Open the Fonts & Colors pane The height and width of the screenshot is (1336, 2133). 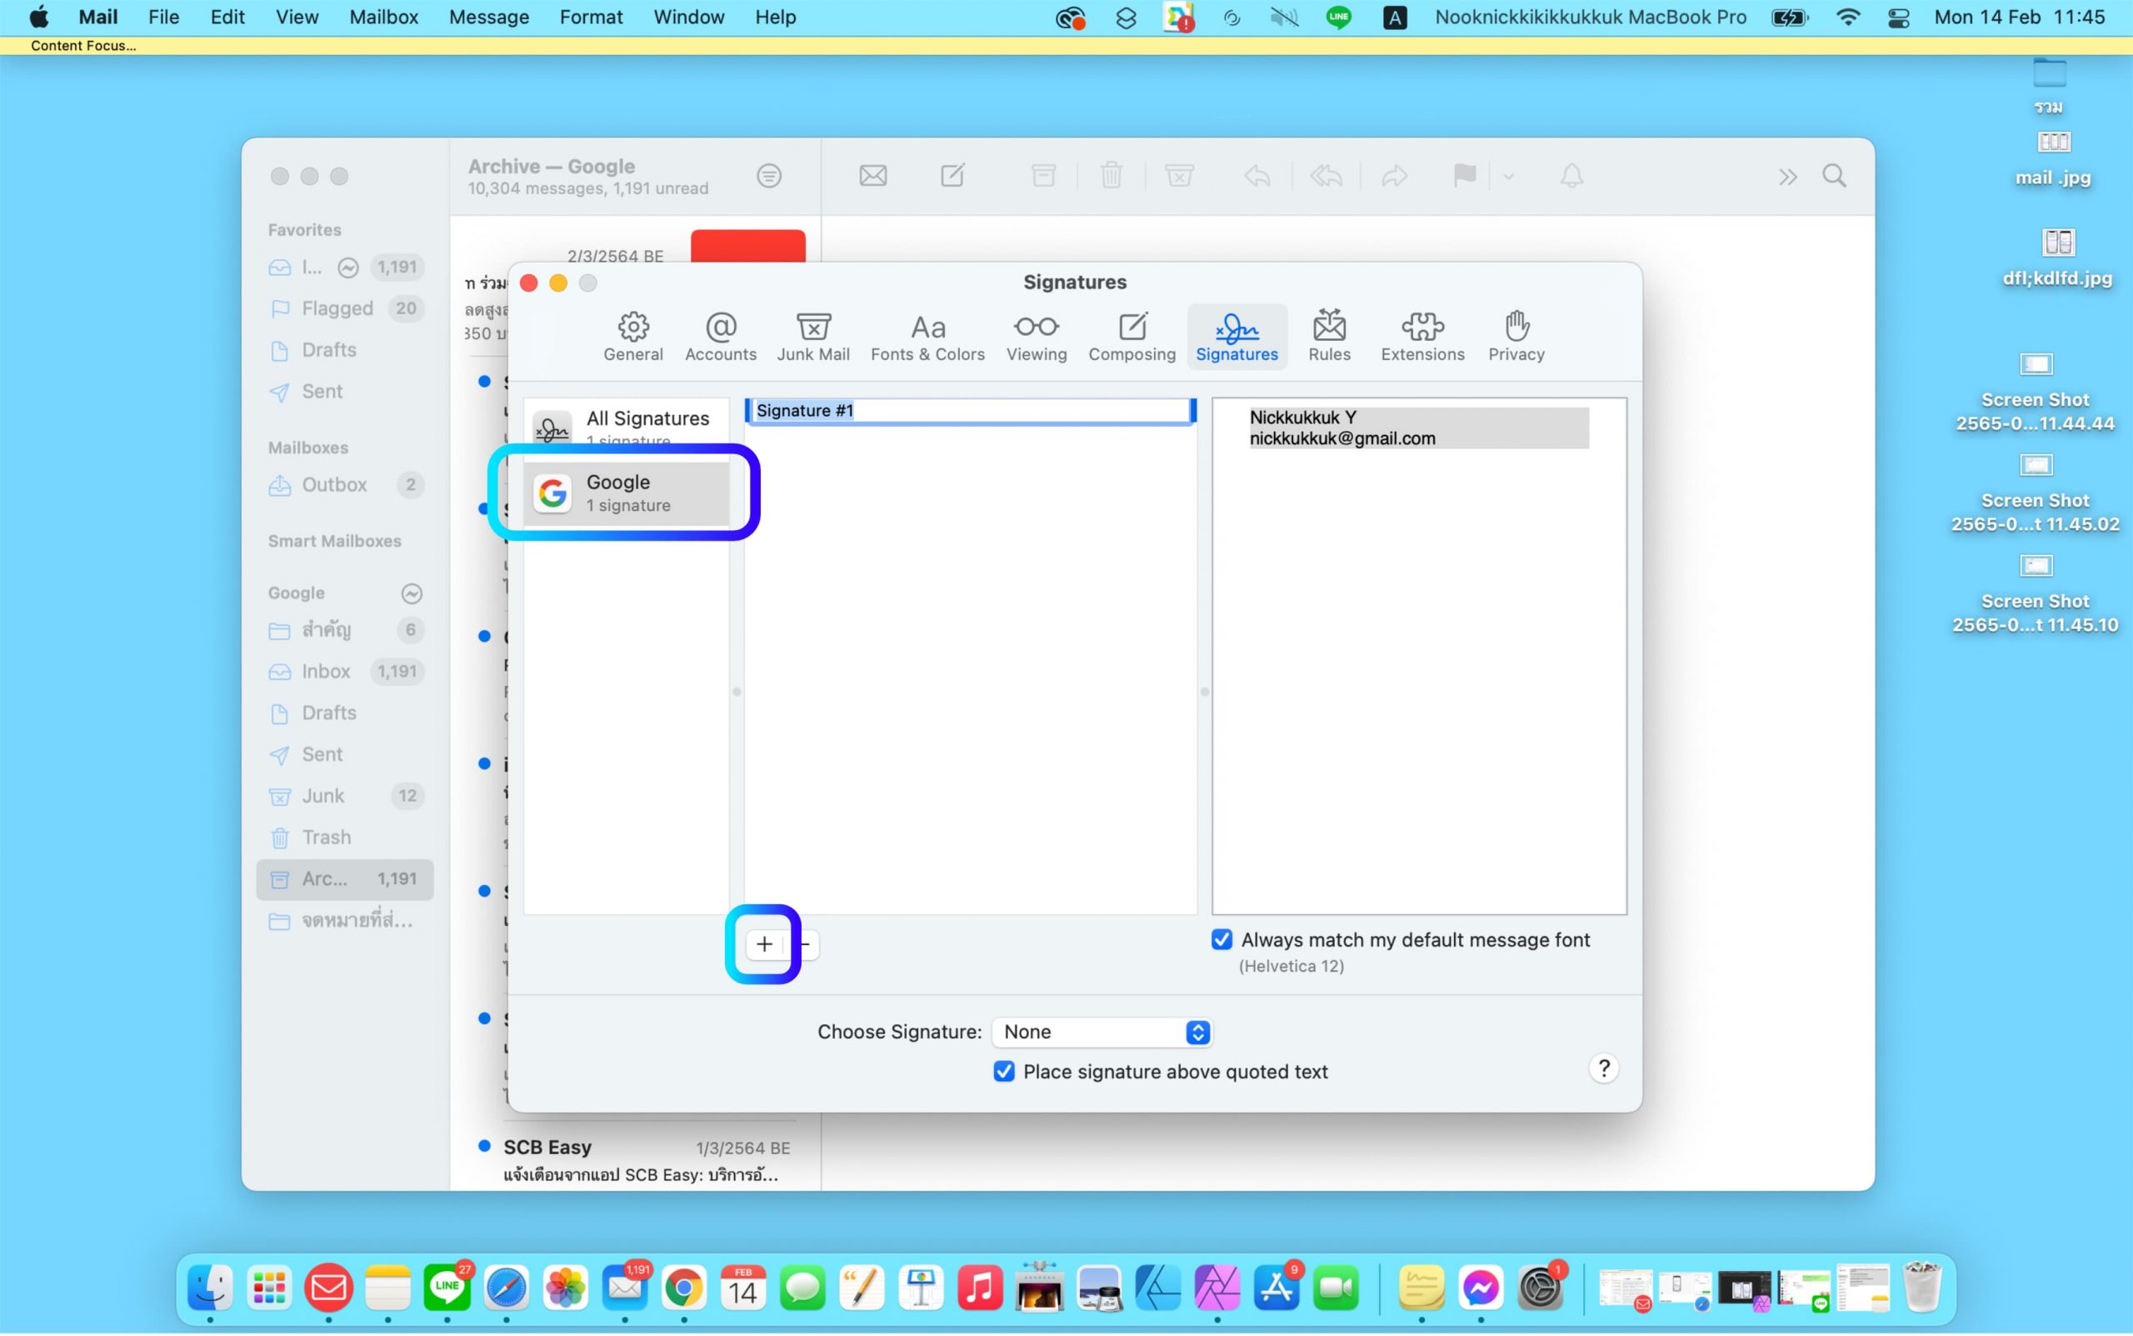[927, 336]
